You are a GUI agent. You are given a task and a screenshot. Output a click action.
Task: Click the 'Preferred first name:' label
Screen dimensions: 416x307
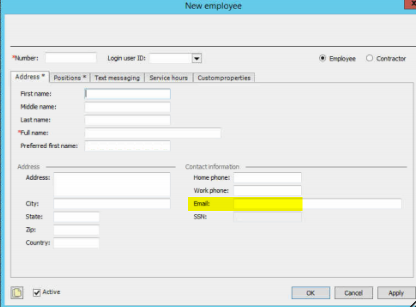(x=49, y=146)
